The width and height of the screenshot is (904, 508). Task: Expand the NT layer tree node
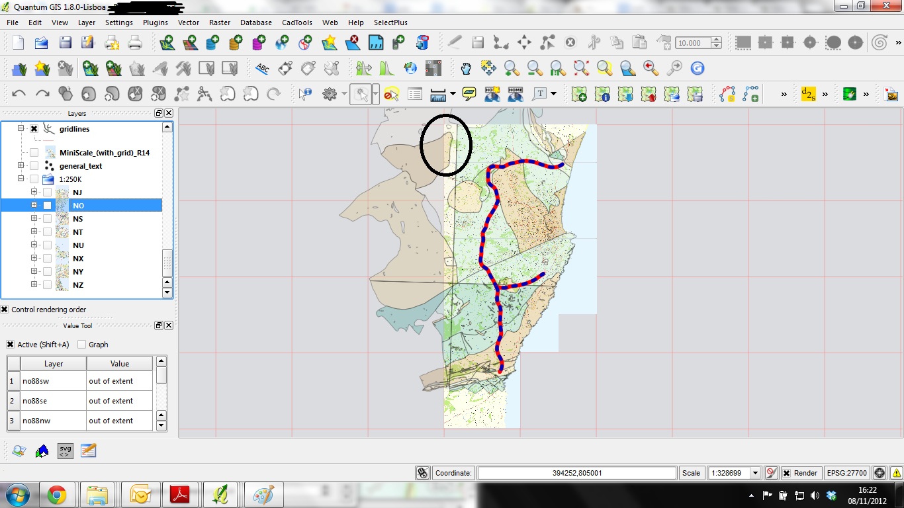coord(34,232)
